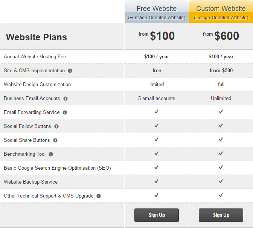This screenshot has height=228, width=253.
Task: Click the Annual Website Hosting Fee row label
Action: [x=35, y=56]
